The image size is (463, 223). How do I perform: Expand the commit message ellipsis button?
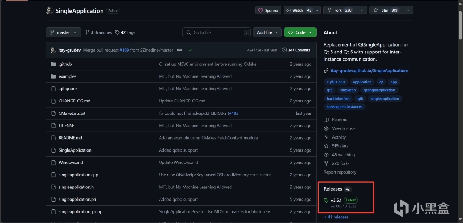coord(179,50)
